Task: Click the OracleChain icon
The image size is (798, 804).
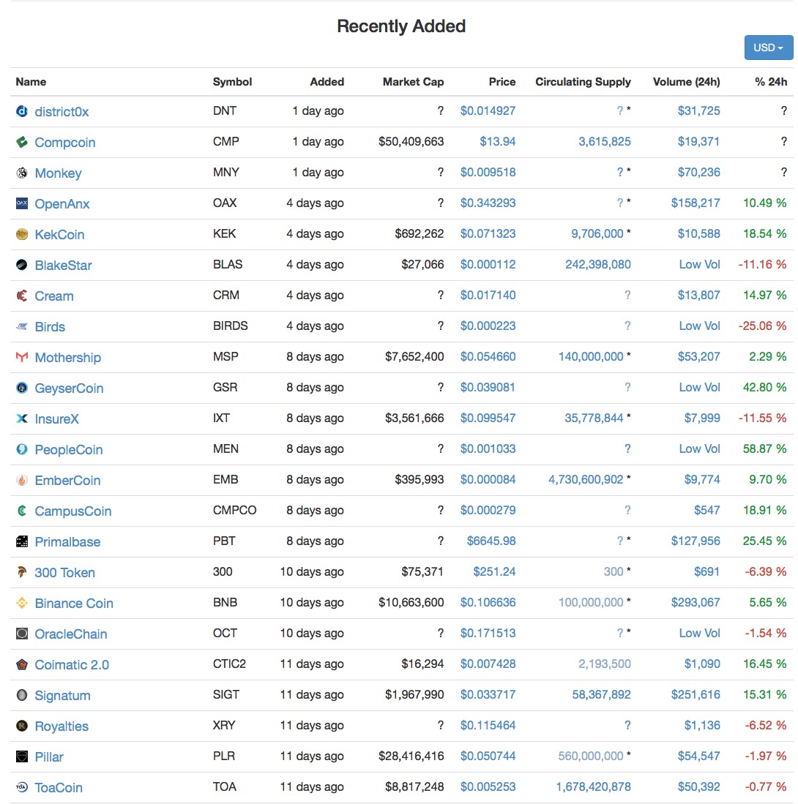Action: coord(21,634)
